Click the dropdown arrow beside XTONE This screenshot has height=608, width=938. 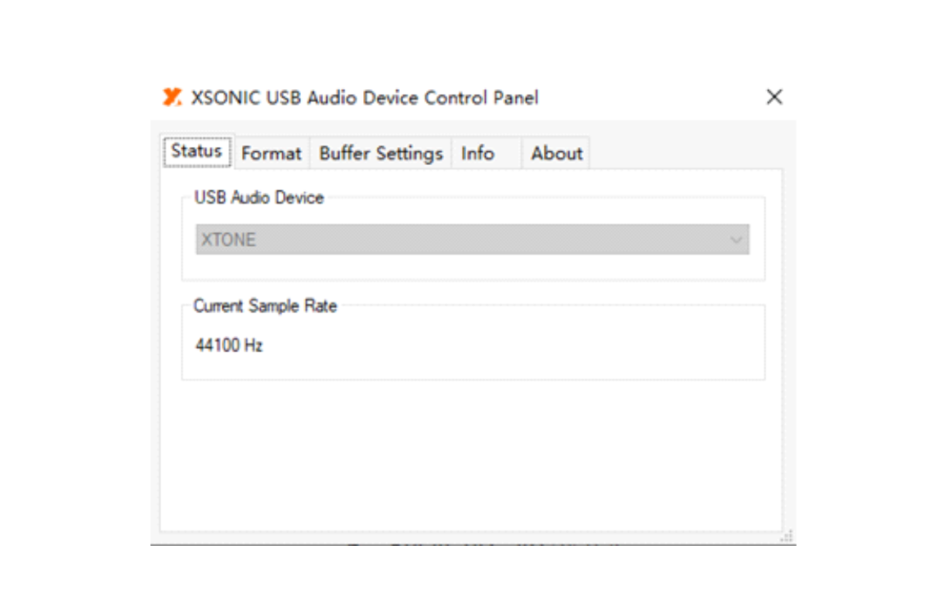point(737,239)
